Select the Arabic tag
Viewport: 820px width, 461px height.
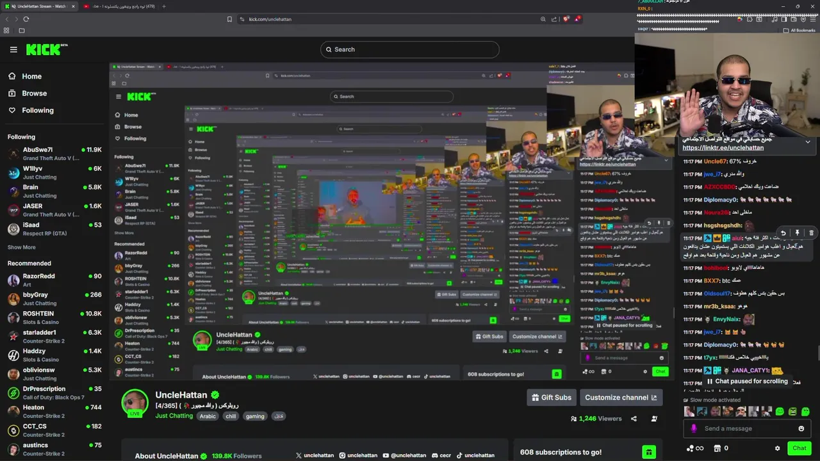tap(208, 416)
